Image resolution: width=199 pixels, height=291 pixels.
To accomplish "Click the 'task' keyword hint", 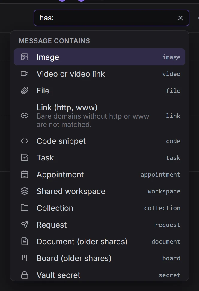I will point(173,158).
